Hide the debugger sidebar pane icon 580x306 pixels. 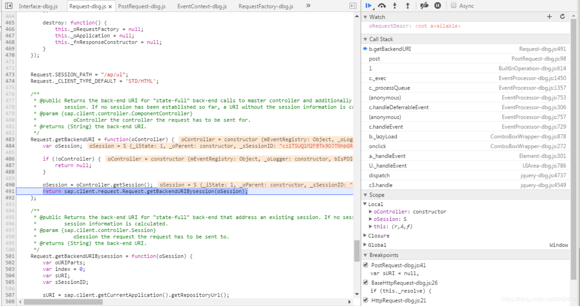pos(353,6)
